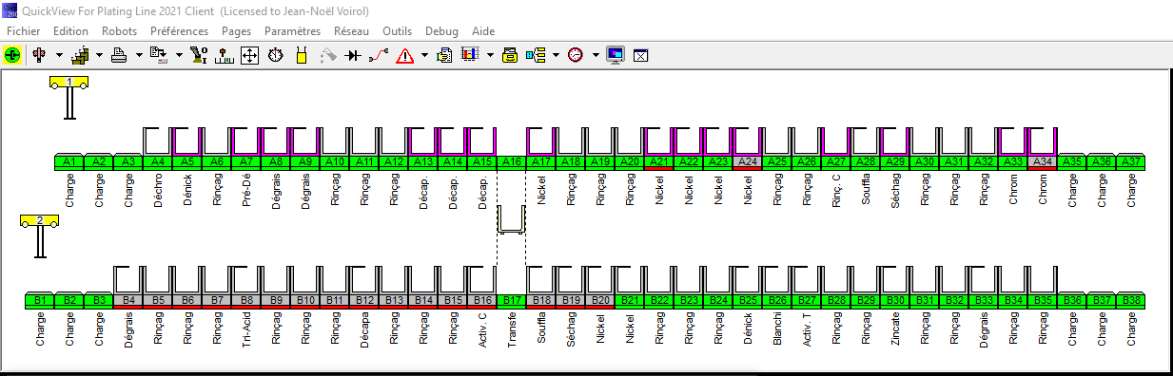Click station B38 Charge label

[x=1131, y=301]
